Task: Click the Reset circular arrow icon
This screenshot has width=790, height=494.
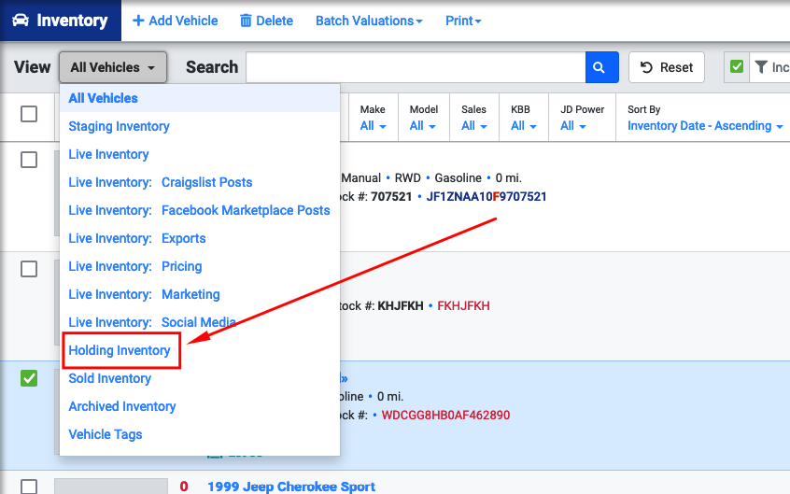Action: coord(646,67)
